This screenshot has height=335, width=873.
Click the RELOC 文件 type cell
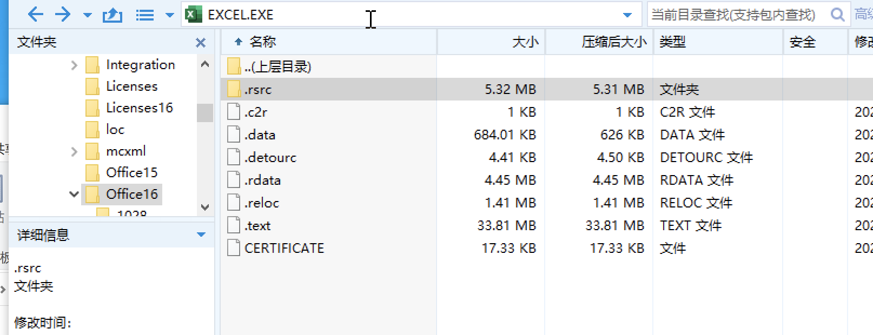point(696,203)
